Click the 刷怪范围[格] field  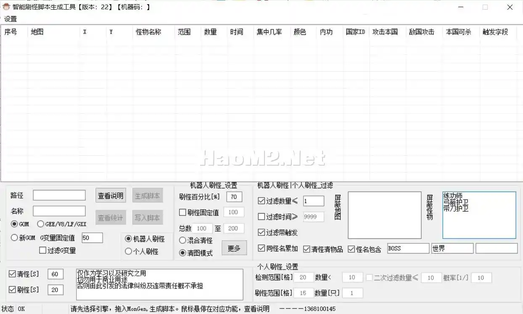tap(304, 293)
